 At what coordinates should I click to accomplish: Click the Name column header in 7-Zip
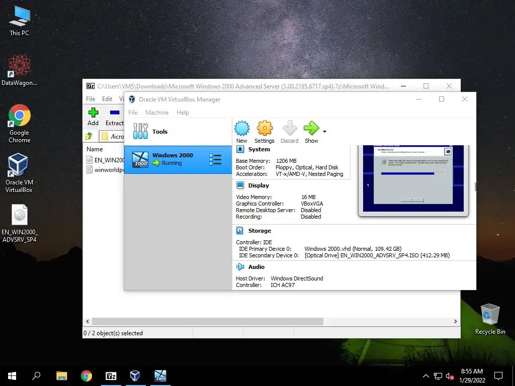tap(95, 149)
